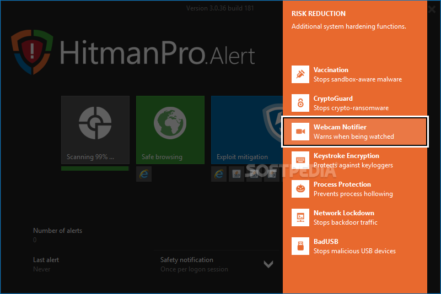441x294 pixels.
Task: Click 'Protects against keyloggers' description
Action: (x=353, y=165)
